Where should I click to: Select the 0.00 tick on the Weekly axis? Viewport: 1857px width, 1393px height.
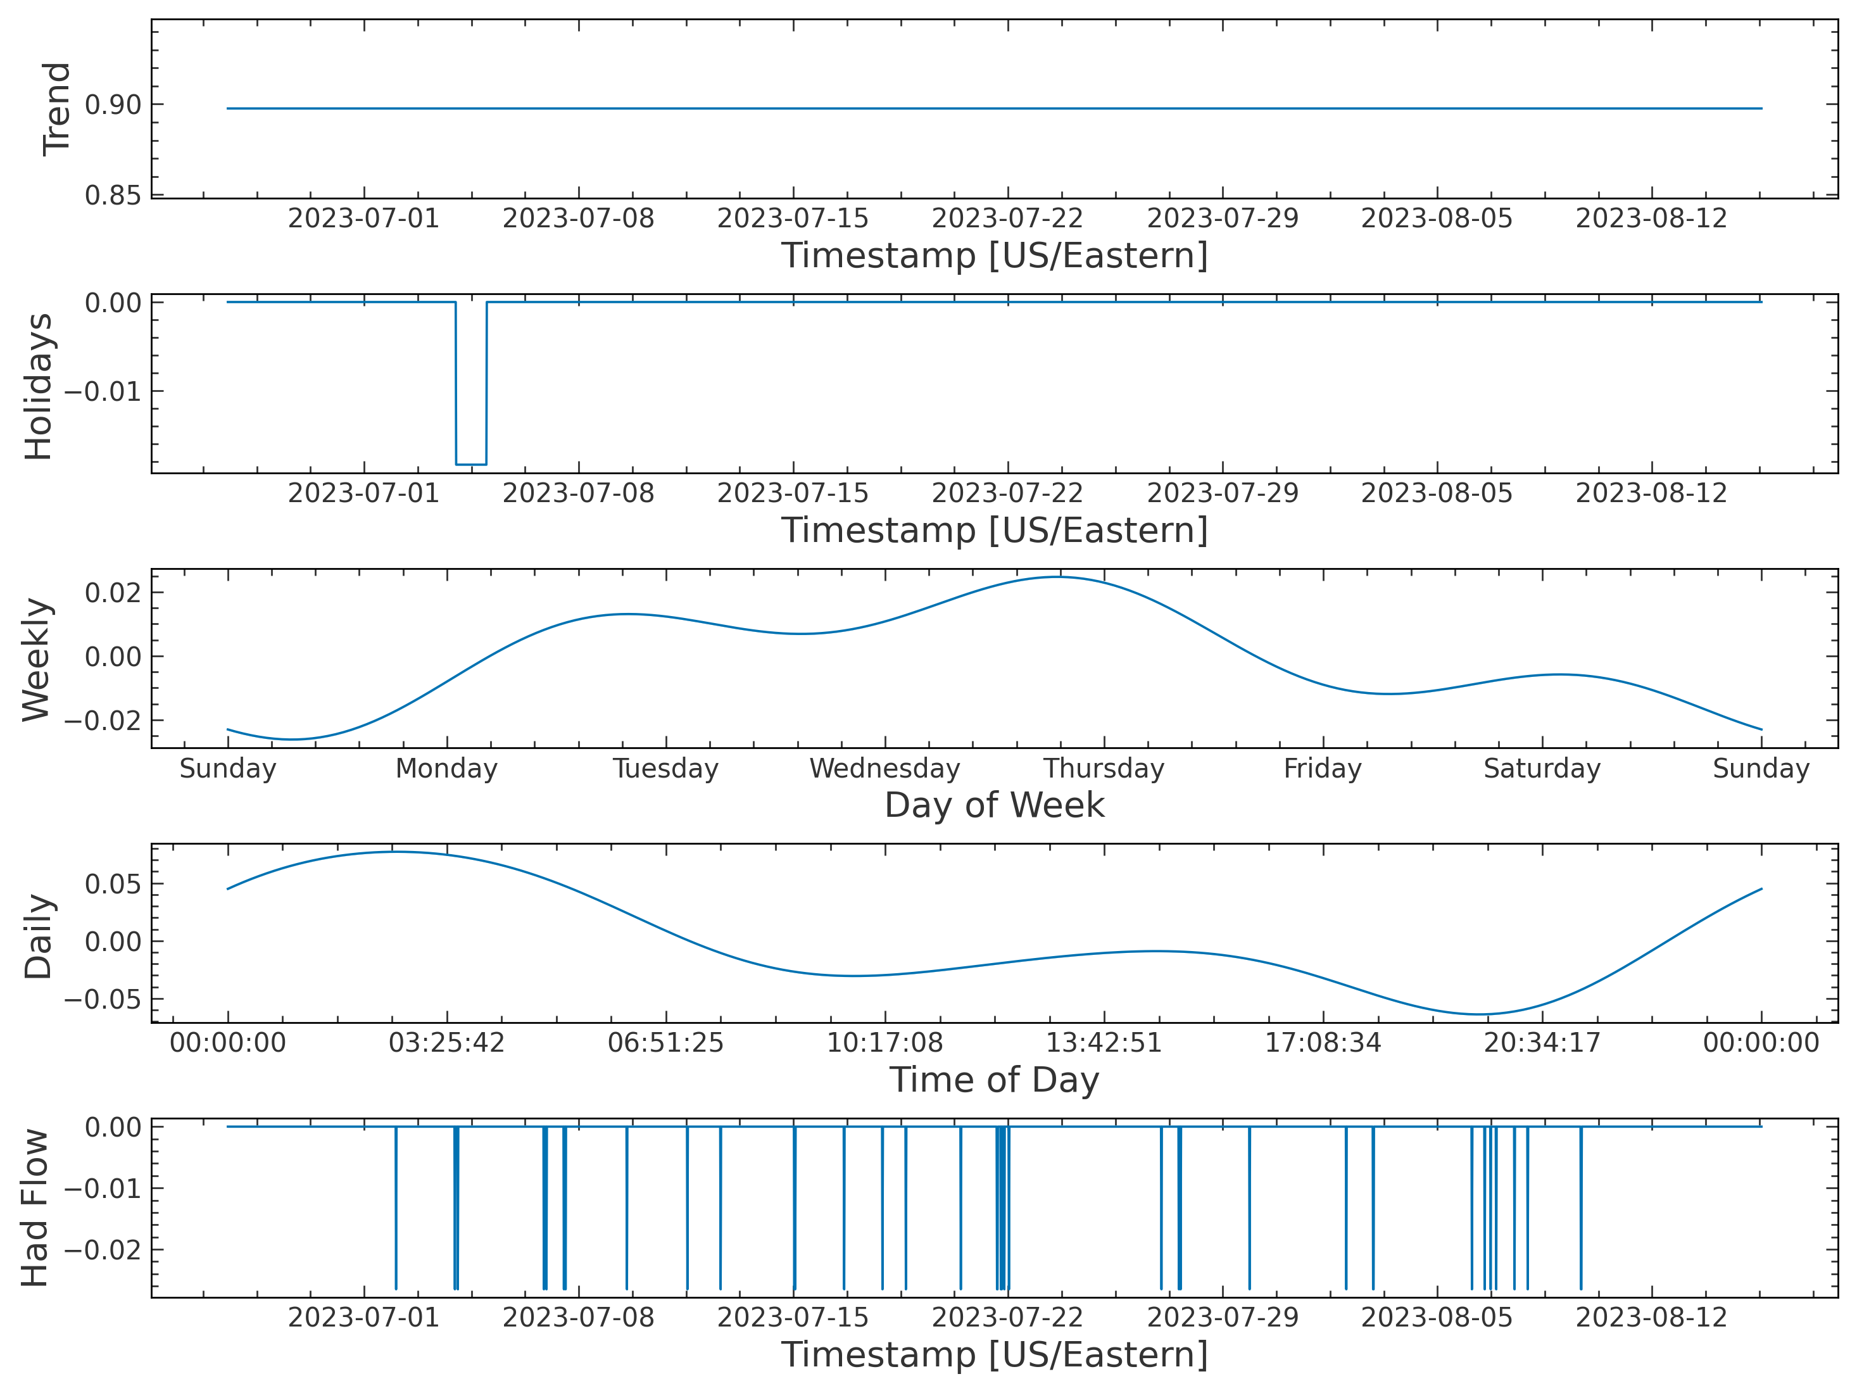click(x=113, y=657)
